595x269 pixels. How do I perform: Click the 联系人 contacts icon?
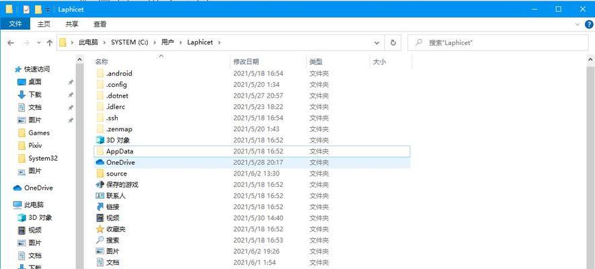pos(100,196)
